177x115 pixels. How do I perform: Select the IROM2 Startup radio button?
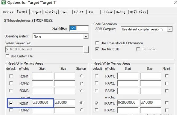click(x=81, y=110)
